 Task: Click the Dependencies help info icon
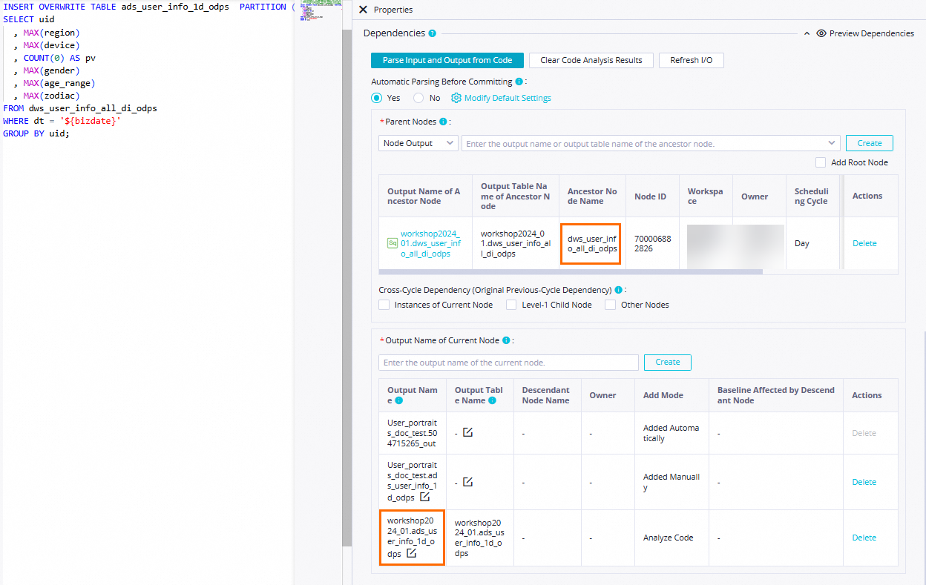coord(433,33)
